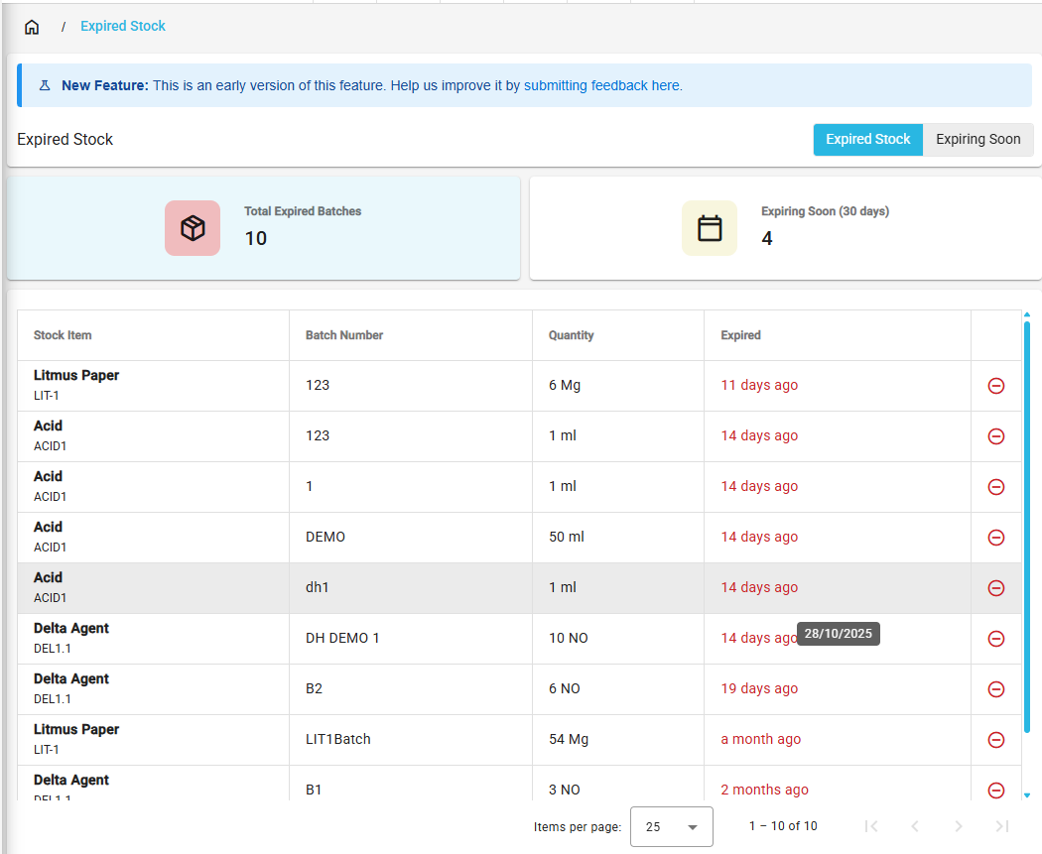Screen dimensions: 1042x854
Task: Click the 1 – 10 of 10 range label
Action: (783, 826)
